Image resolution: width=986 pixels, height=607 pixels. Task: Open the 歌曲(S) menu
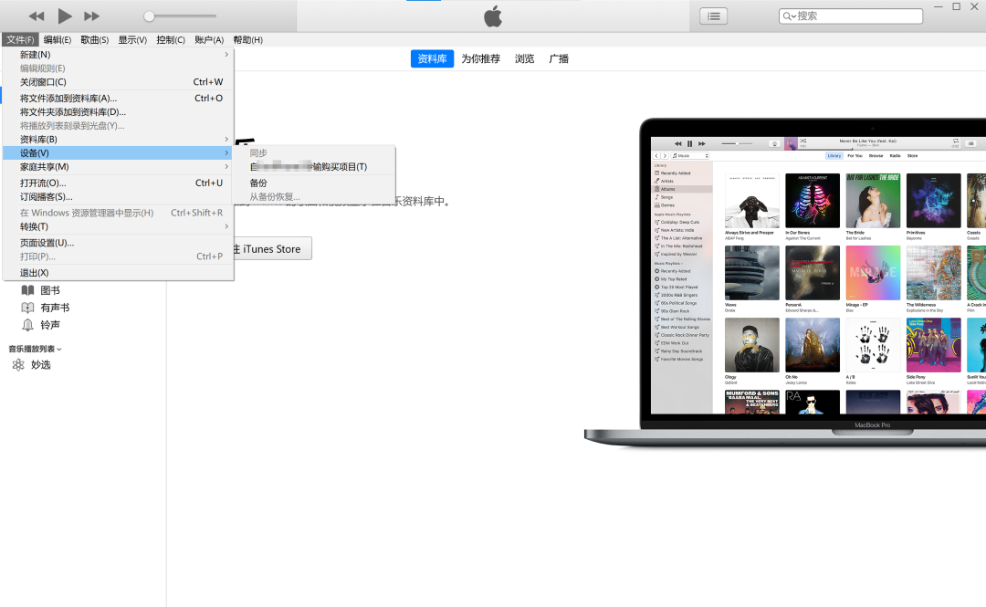tap(94, 39)
